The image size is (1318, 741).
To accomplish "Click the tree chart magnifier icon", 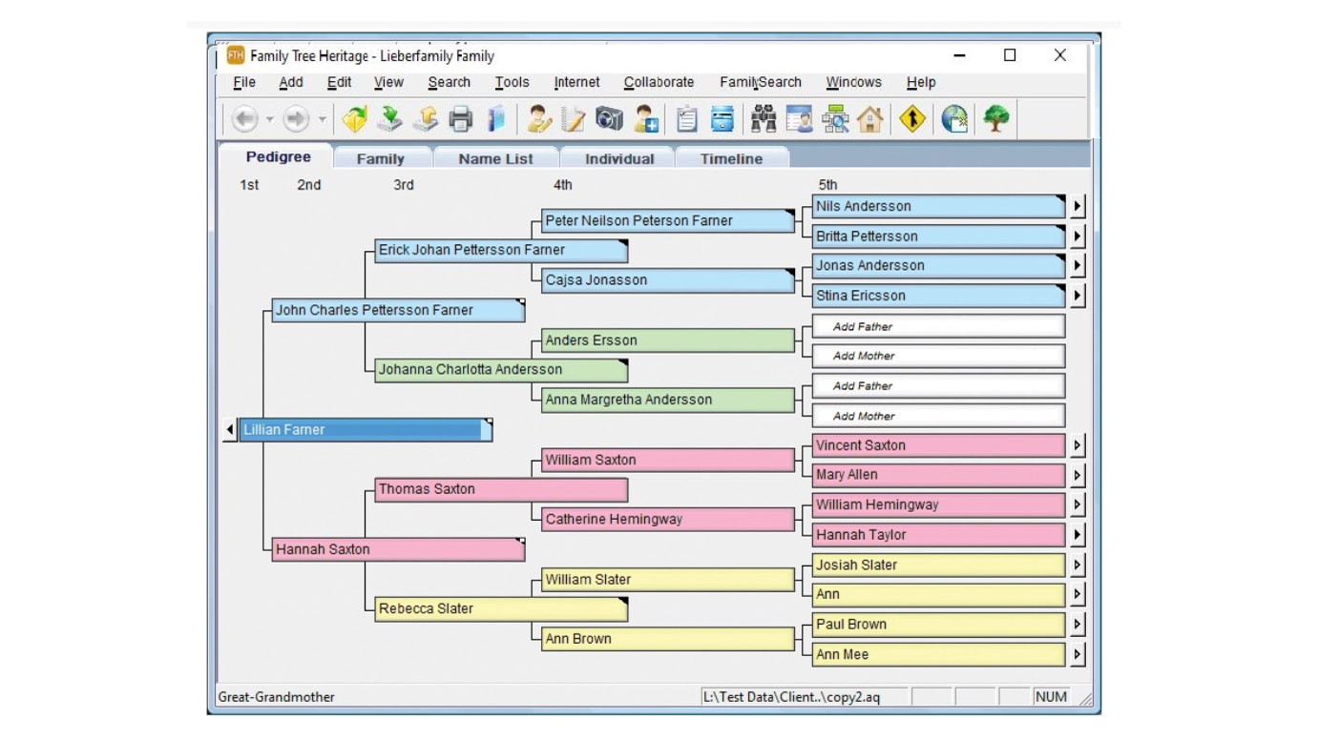I will [x=835, y=119].
